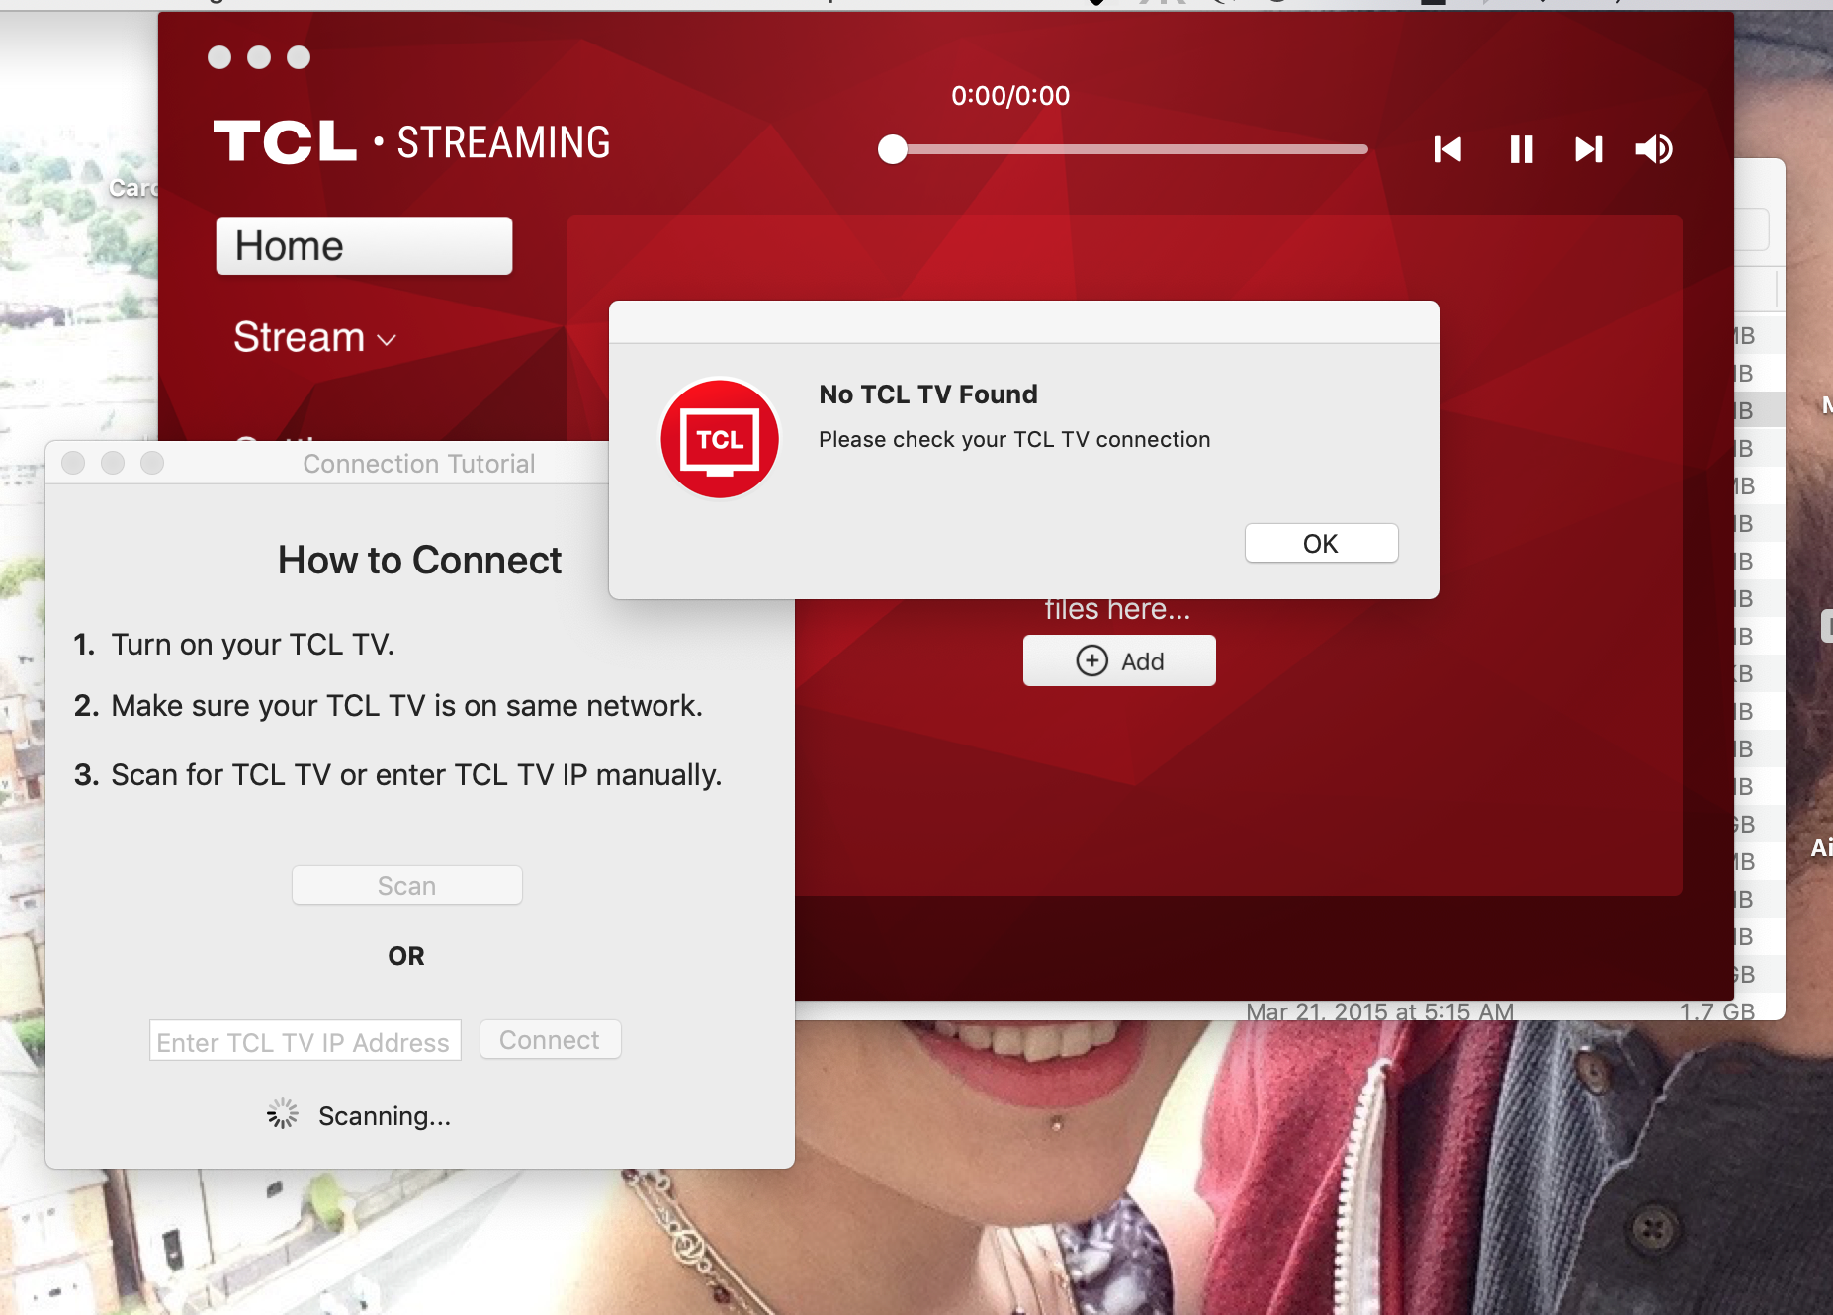
Task: Minimize the TCL Streaming main window
Action: pyautogui.click(x=259, y=57)
